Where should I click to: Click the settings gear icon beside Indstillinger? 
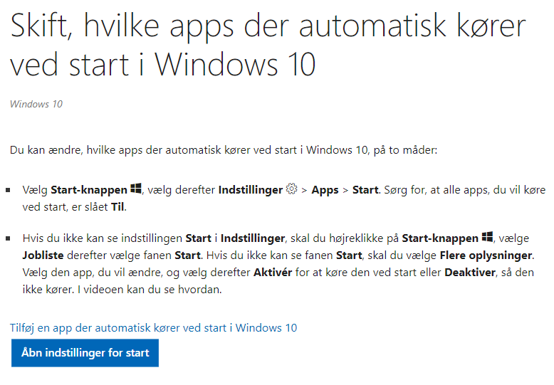291,189
